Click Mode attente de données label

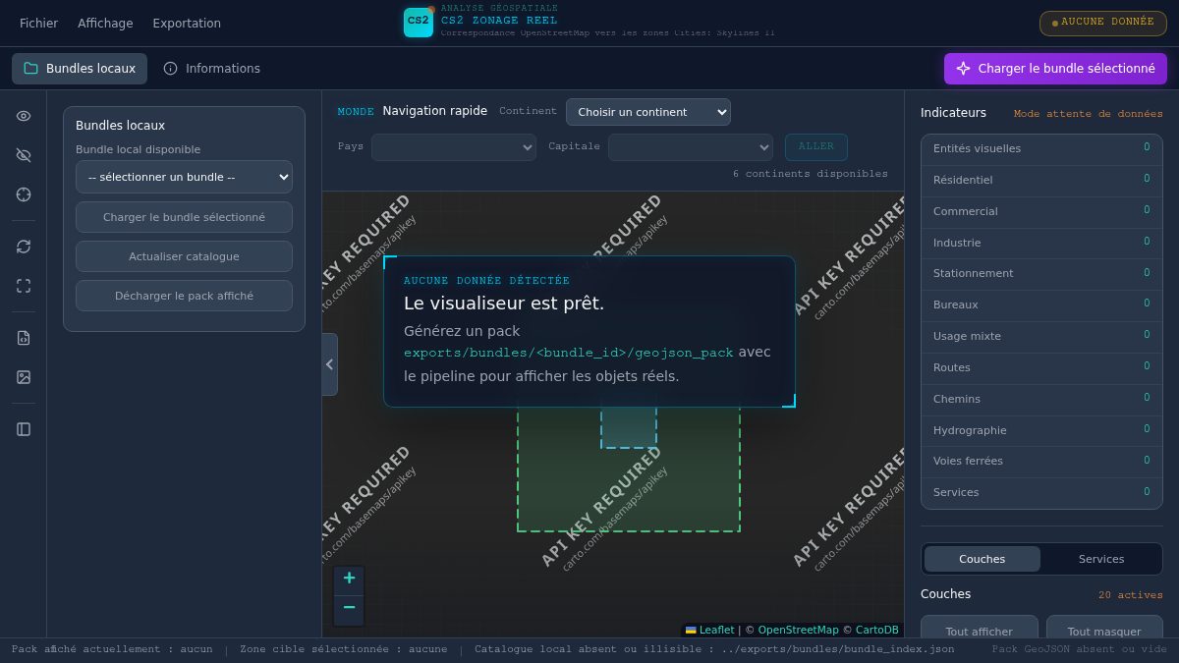tap(1088, 114)
